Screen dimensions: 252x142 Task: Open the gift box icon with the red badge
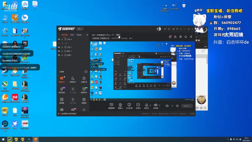tap(170, 37)
